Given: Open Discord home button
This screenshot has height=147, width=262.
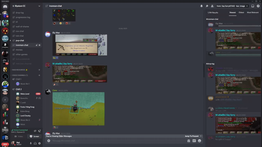Looking at the screenshot, I should [x=5, y=7].
